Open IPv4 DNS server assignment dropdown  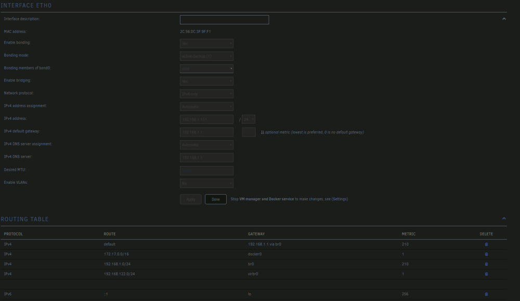point(206,145)
